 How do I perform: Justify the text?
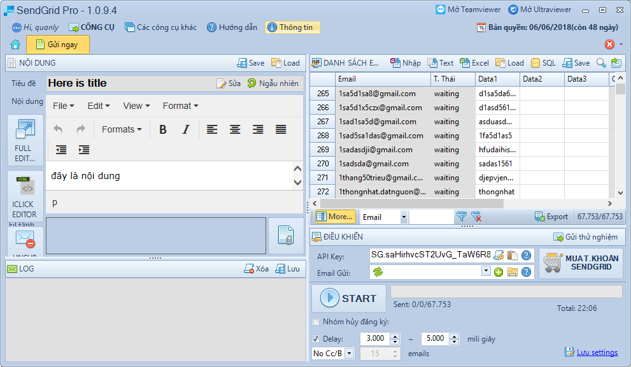(281, 129)
